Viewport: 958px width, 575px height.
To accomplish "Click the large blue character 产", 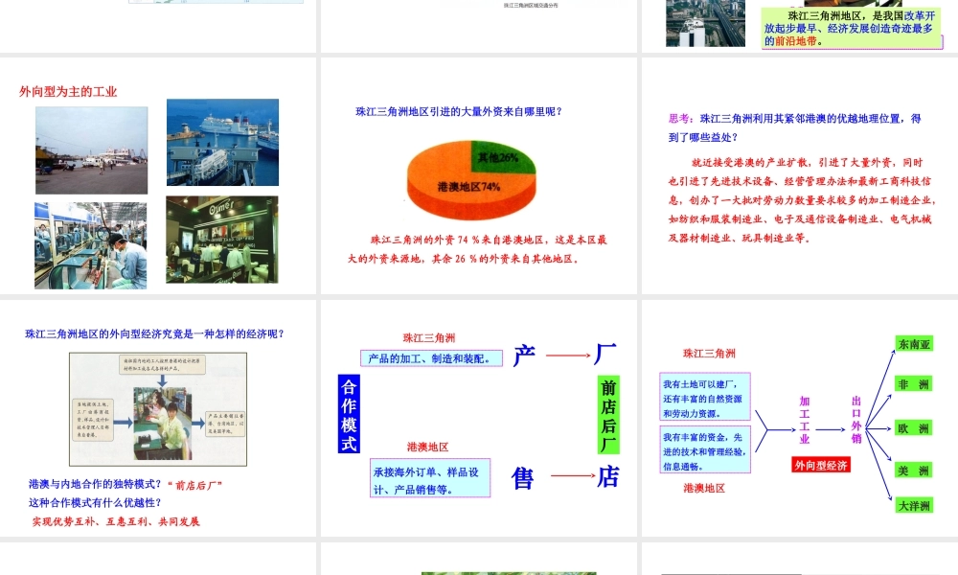I will click(x=524, y=355).
